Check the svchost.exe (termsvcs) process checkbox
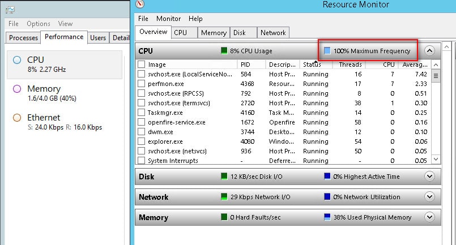This screenshot has width=456, height=245. (142, 103)
